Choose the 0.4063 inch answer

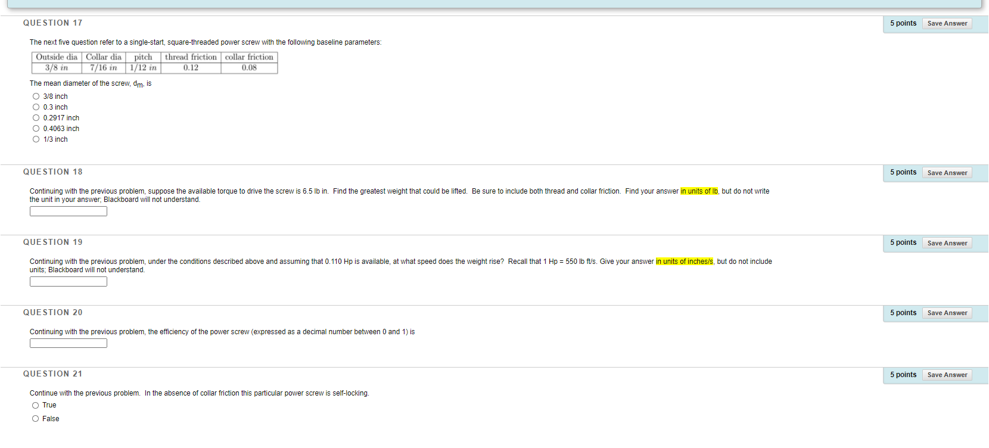click(x=36, y=129)
